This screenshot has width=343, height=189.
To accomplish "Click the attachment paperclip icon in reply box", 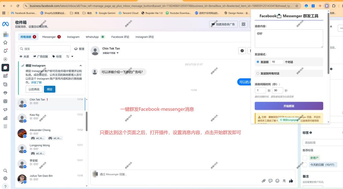I will coord(264,181).
